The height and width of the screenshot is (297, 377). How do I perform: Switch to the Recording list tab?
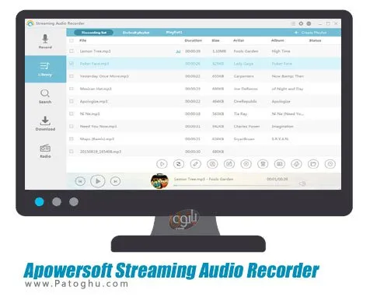pyautogui.click(x=94, y=33)
